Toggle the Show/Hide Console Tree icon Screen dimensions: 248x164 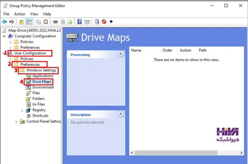pyautogui.click(x=29, y=22)
